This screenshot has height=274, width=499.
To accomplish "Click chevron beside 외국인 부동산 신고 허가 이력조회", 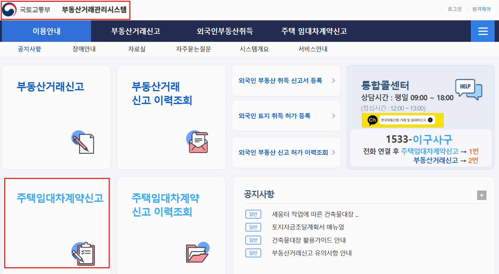I will pyautogui.click(x=334, y=152).
